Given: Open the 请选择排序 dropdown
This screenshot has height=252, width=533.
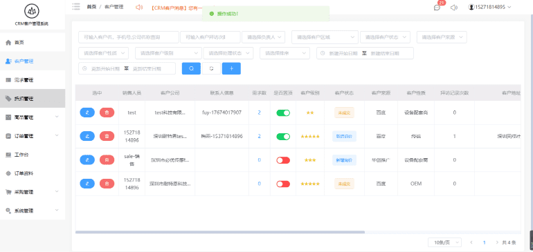Looking at the screenshot, I should pyautogui.click(x=285, y=53).
